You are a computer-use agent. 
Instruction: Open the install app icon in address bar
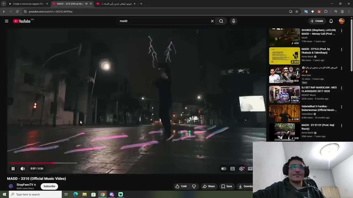(x=291, y=12)
